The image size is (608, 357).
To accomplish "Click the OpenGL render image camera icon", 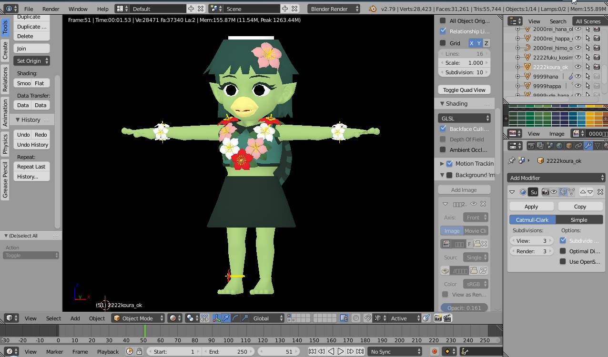I will click(438, 318).
